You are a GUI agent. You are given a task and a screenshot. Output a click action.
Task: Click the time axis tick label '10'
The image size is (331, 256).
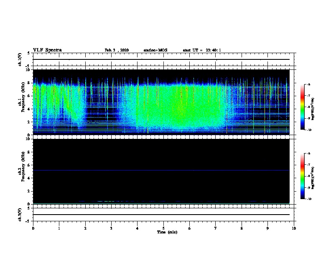click(x=294, y=228)
